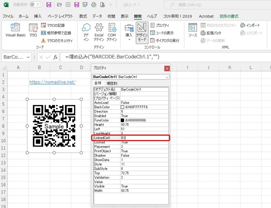Open control Properties (プロパティ) from ribbon
271x208 pixels.
(x=160, y=26)
